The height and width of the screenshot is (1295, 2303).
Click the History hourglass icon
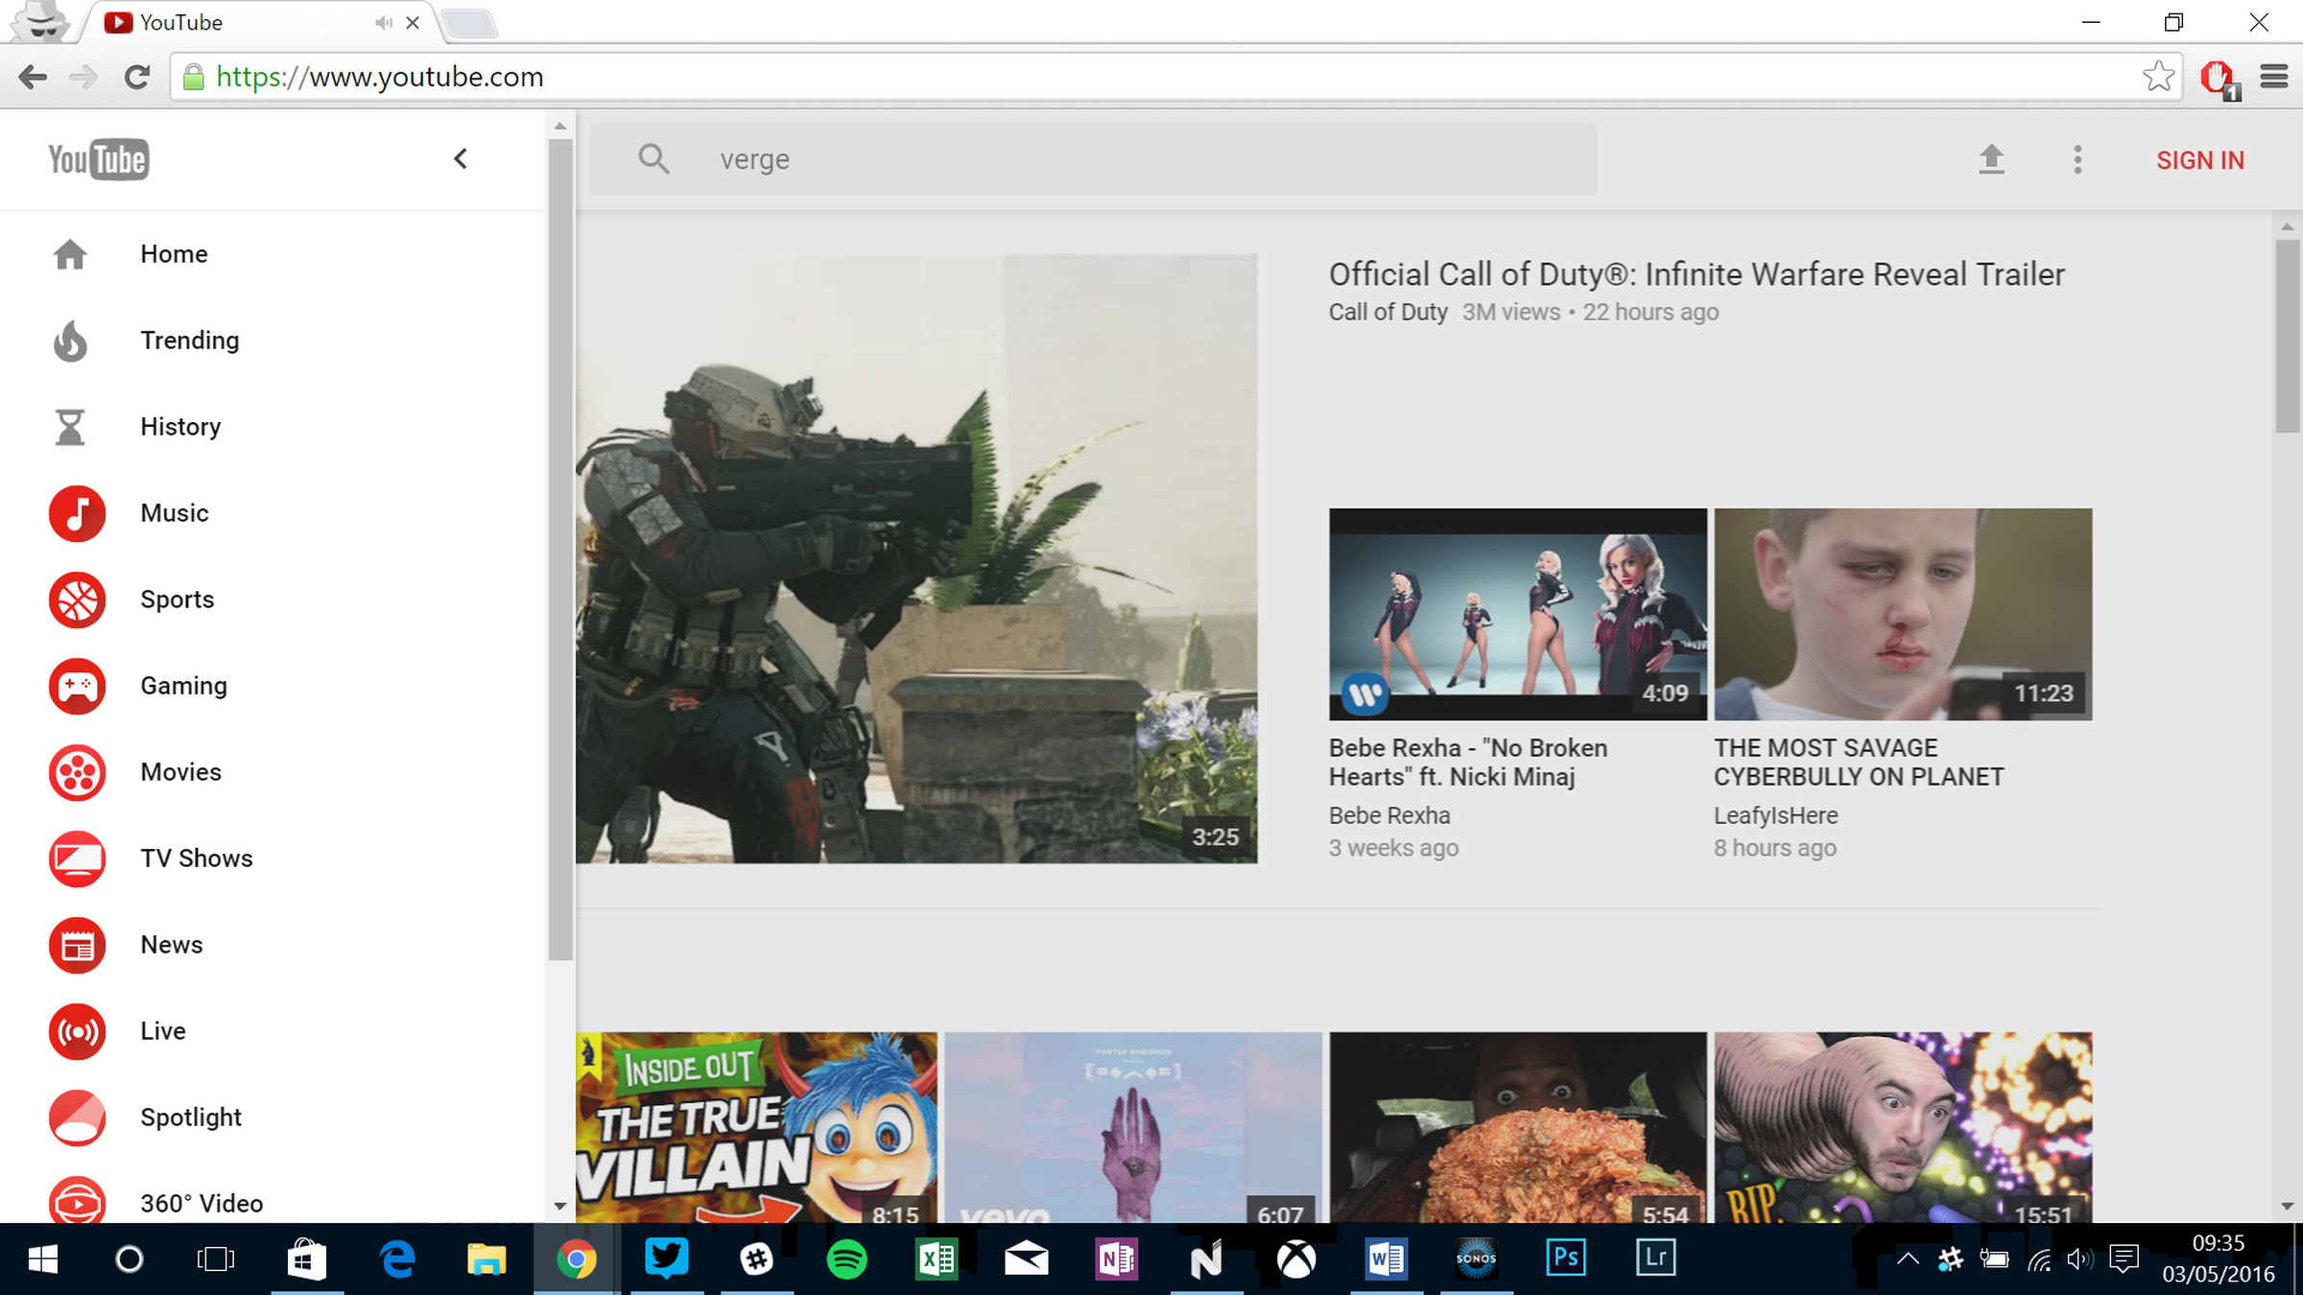(x=70, y=427)
